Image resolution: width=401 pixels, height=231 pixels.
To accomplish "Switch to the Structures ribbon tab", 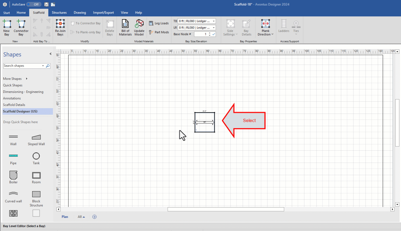I will pos(59,13).
